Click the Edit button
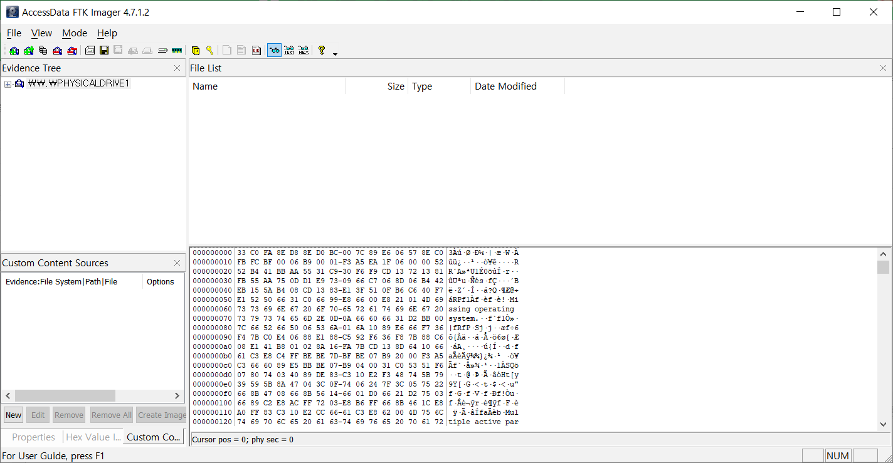The image size is (893, 463). (x=38, y=415)
